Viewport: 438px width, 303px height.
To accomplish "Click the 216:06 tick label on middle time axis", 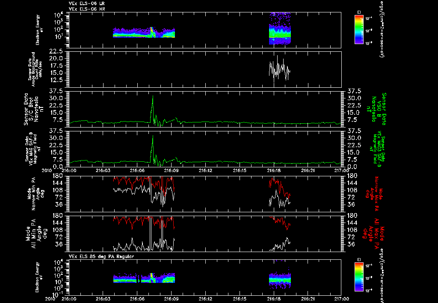I will coord(137,170).
